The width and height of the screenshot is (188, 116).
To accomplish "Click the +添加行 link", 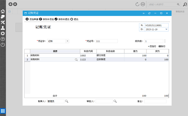I will click(152, 46).
